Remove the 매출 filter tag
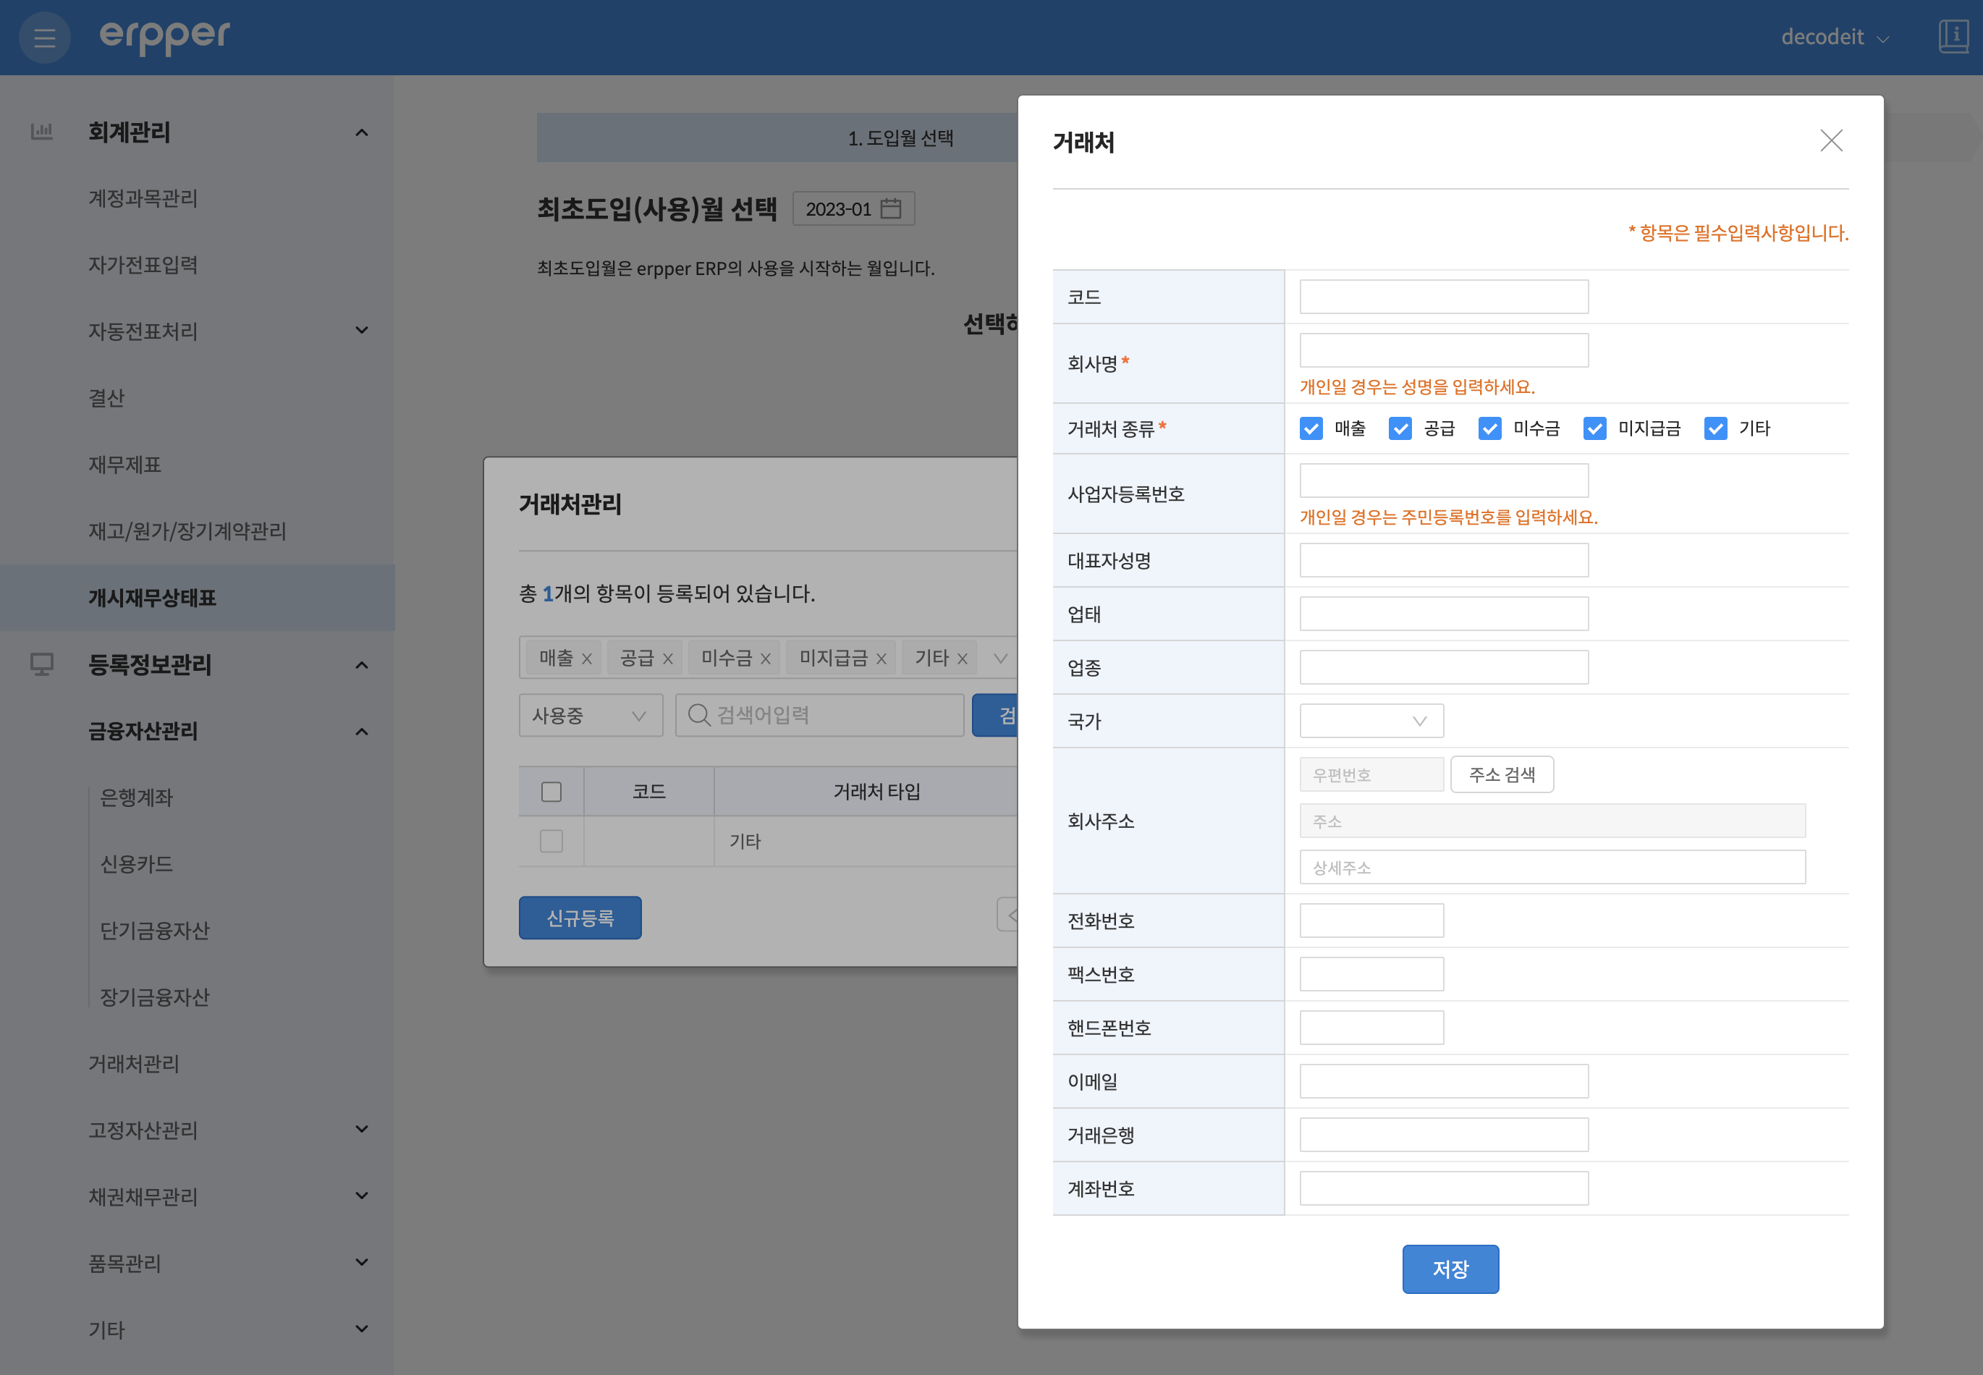 tap(587, 659)
